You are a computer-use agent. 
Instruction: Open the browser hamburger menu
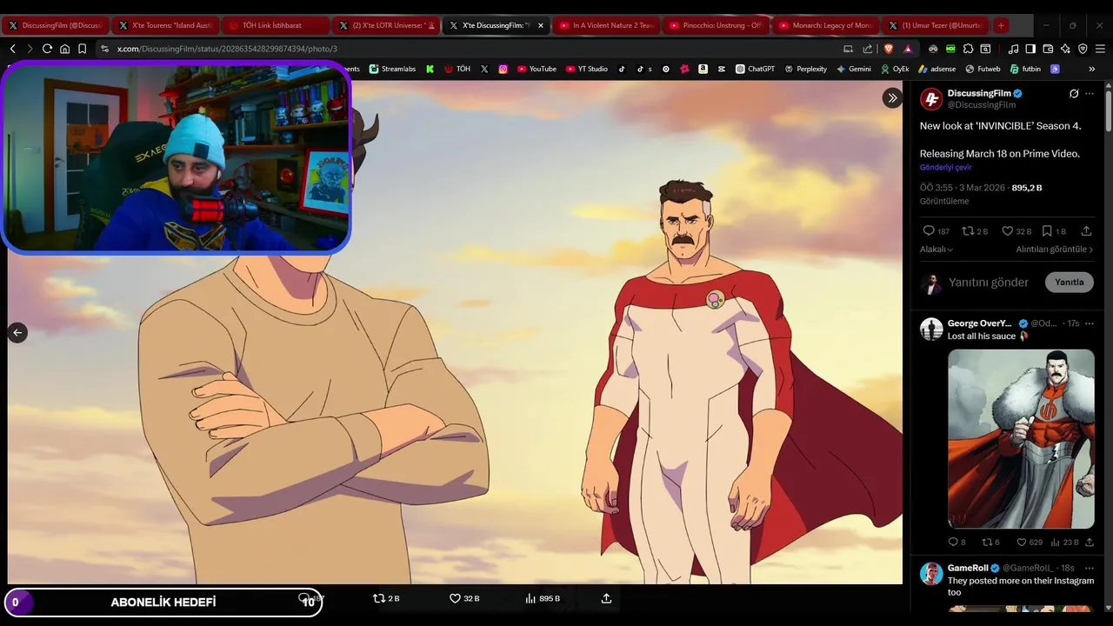pos(1100,49)
